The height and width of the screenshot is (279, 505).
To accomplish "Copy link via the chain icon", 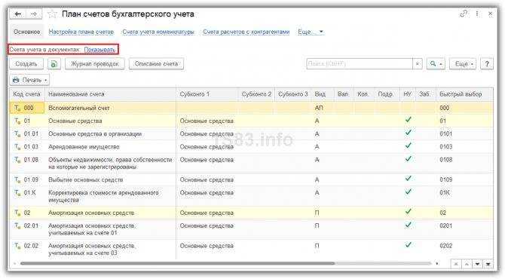I will click(464, 14).
